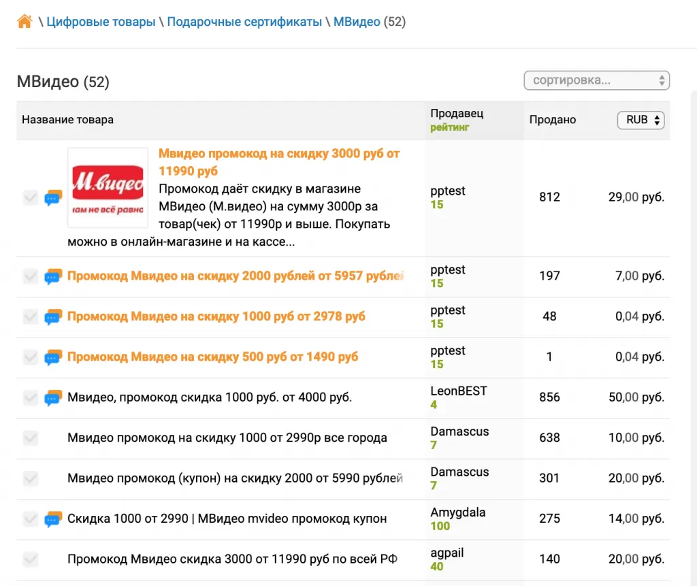This screenshot has height=586, width=697.
Task: Click the orange home icon in breadcrumb
Action: [25, 22]
